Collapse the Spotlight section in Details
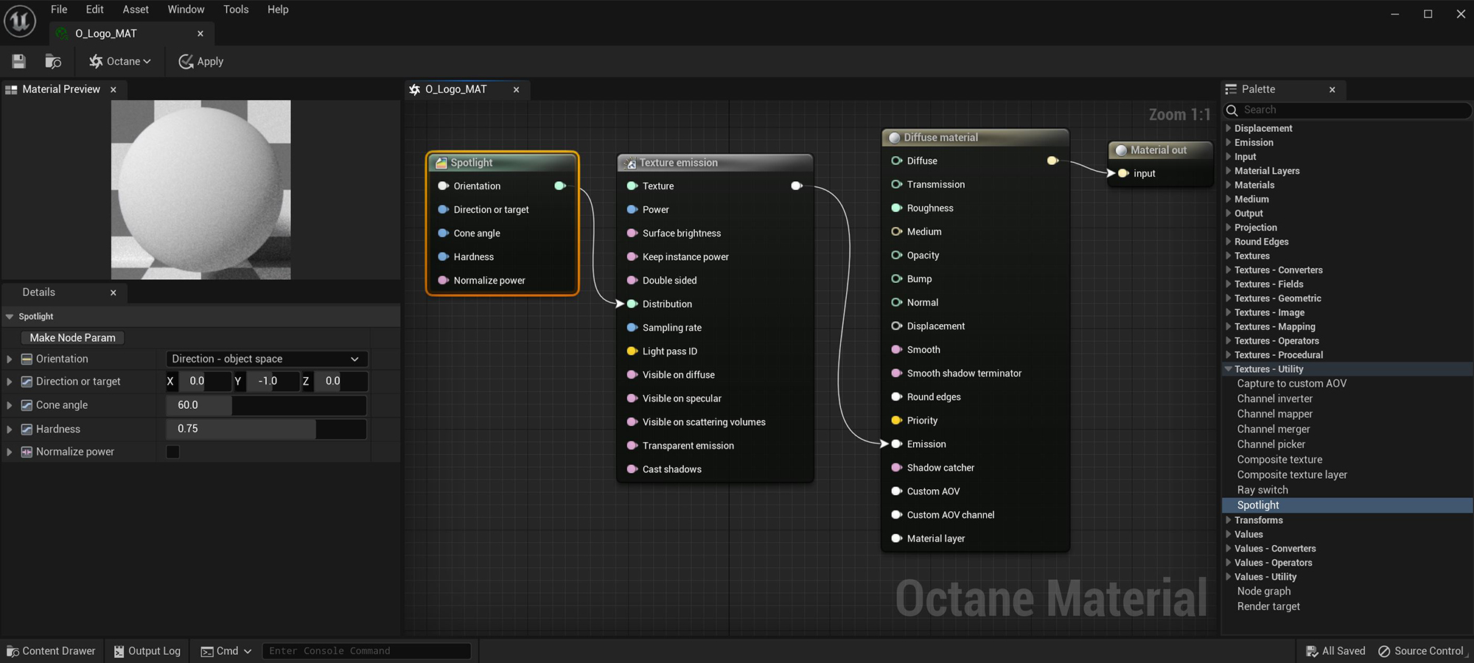Viewport: 1474px width, 663px height. 10,317
